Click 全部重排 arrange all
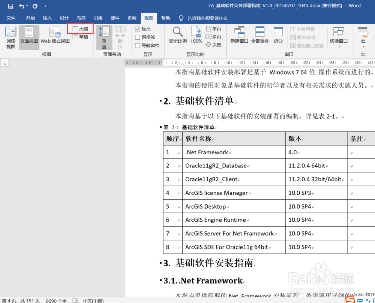375x303 pixels. pos(260,35)
